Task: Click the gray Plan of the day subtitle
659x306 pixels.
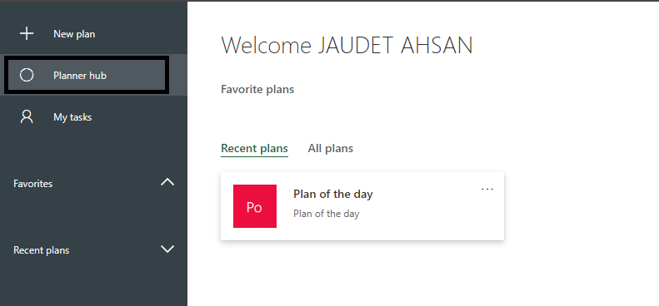Action: click(x=326, y=214)
